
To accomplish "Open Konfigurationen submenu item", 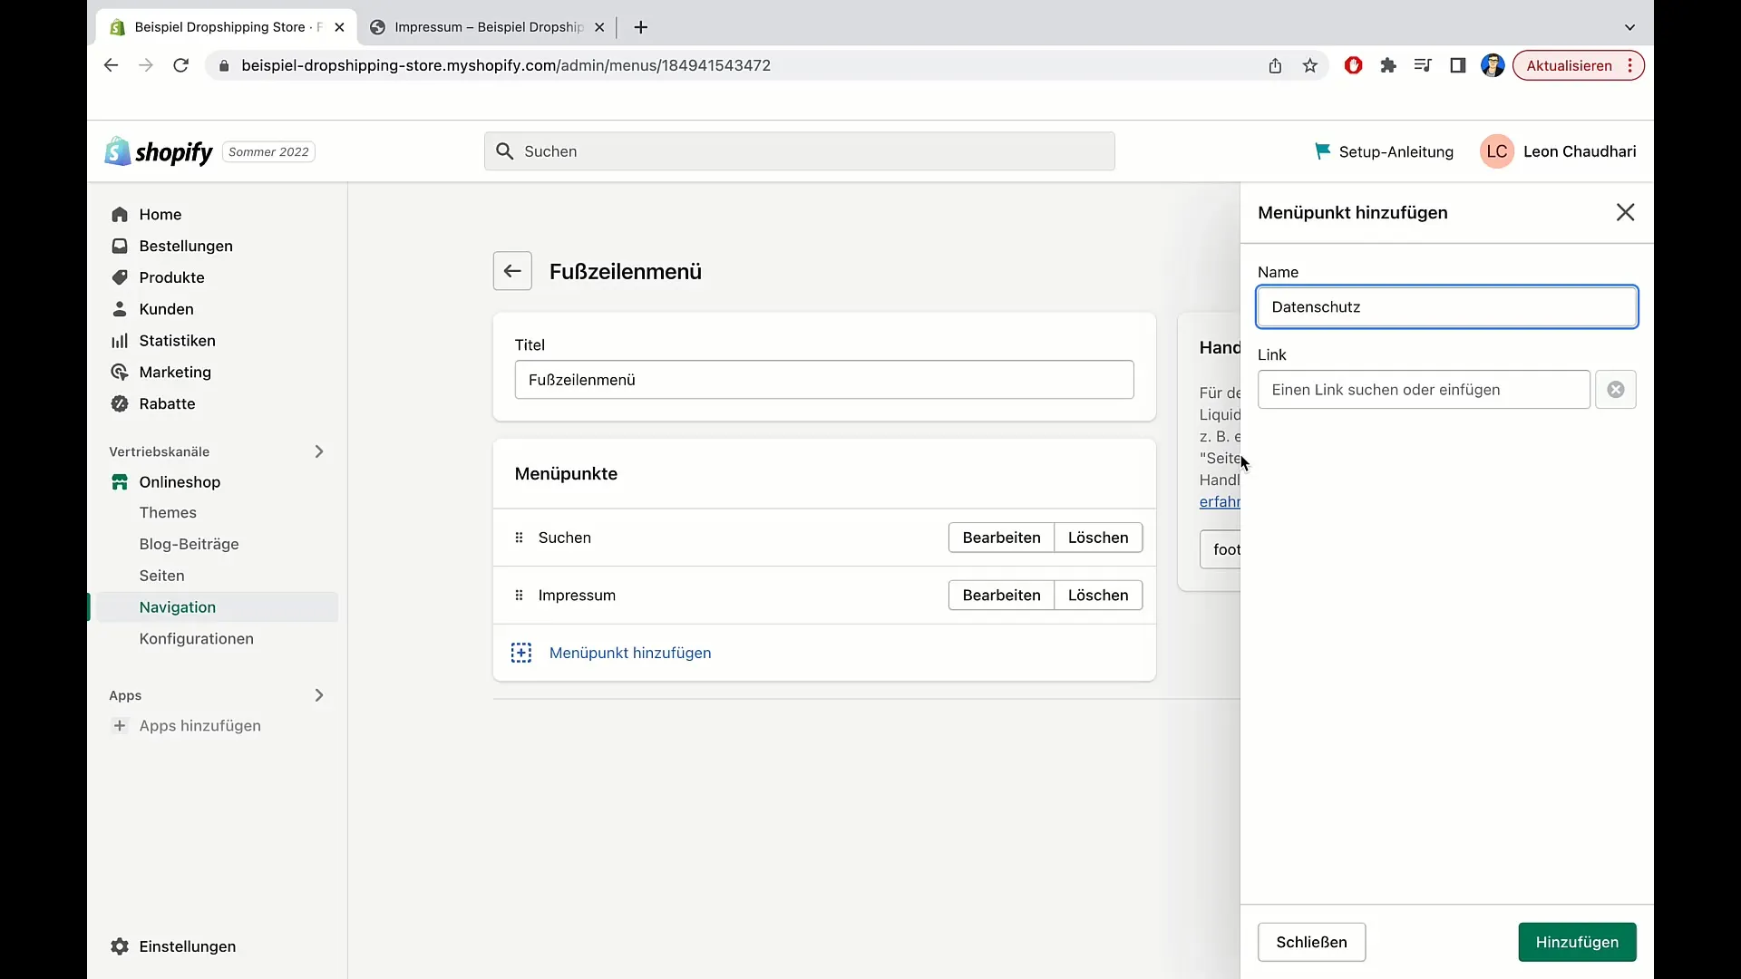I will pyautogui.click(x=196, y=639).
